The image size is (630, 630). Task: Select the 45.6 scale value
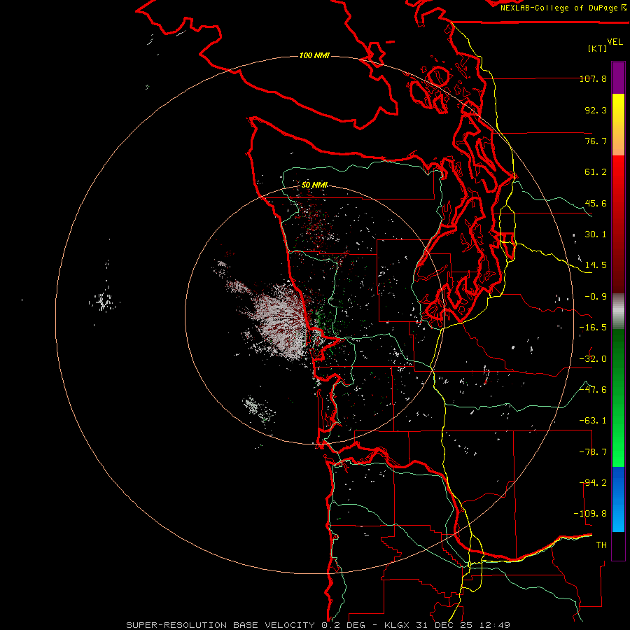tap(596, 203)
